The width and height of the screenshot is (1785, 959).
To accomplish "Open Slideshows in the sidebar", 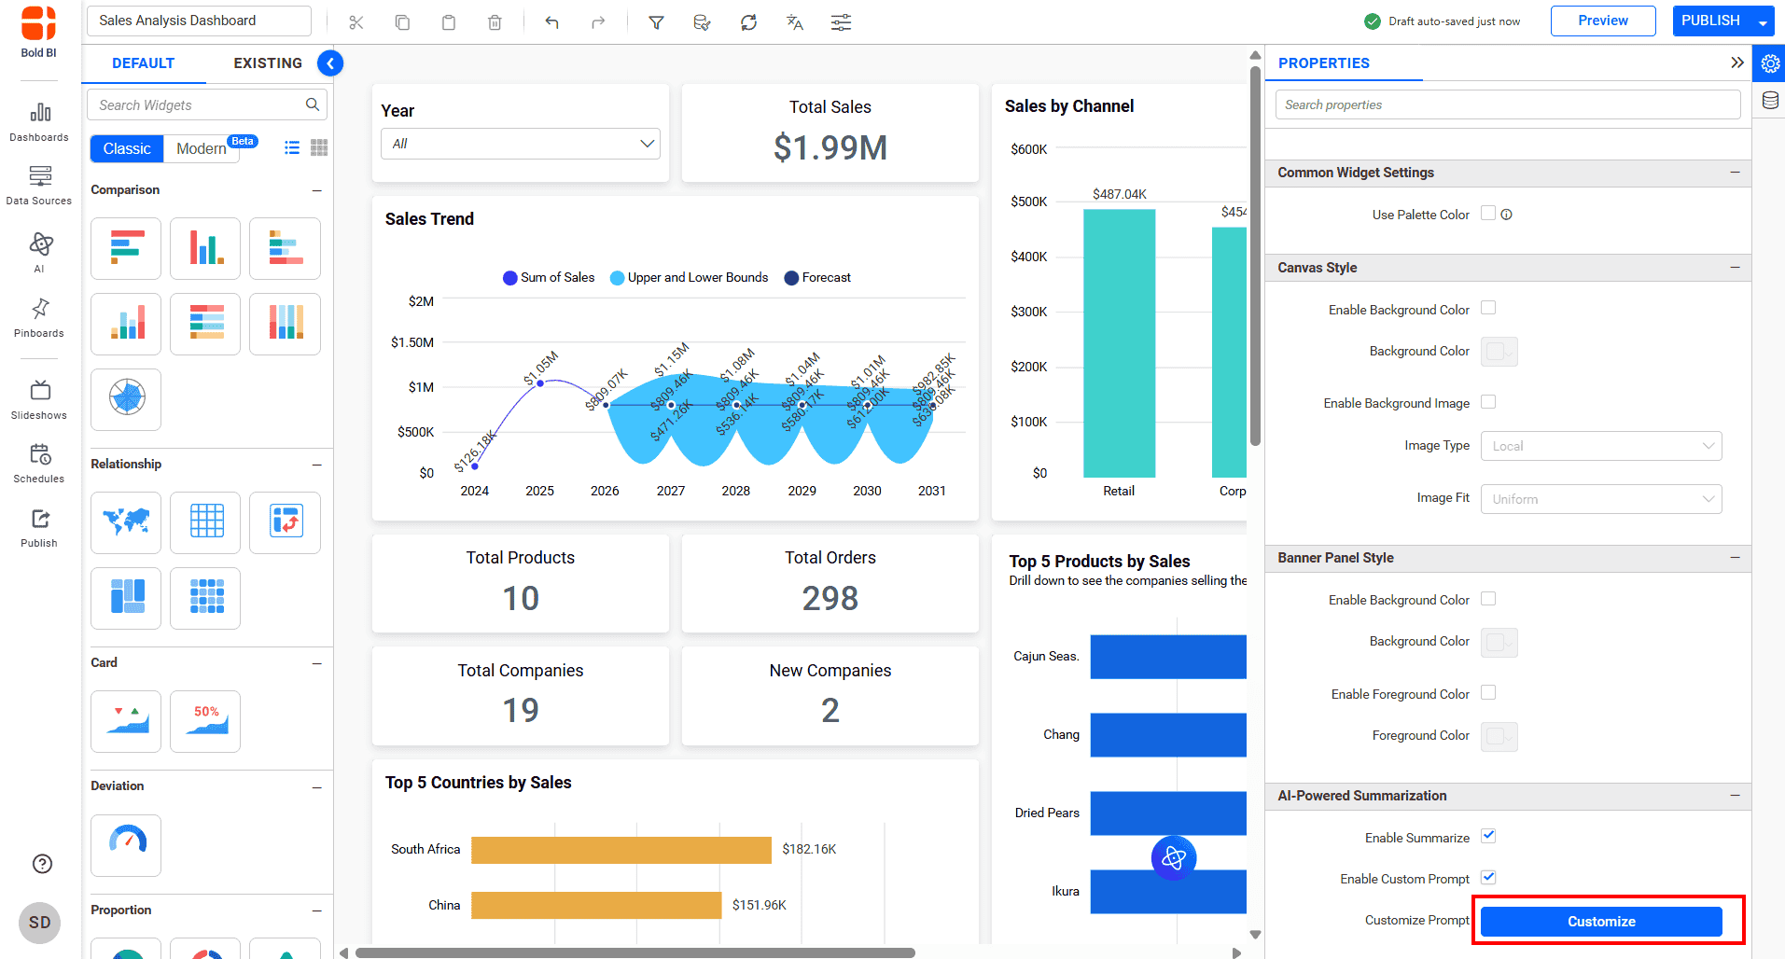I will (39, 400).
